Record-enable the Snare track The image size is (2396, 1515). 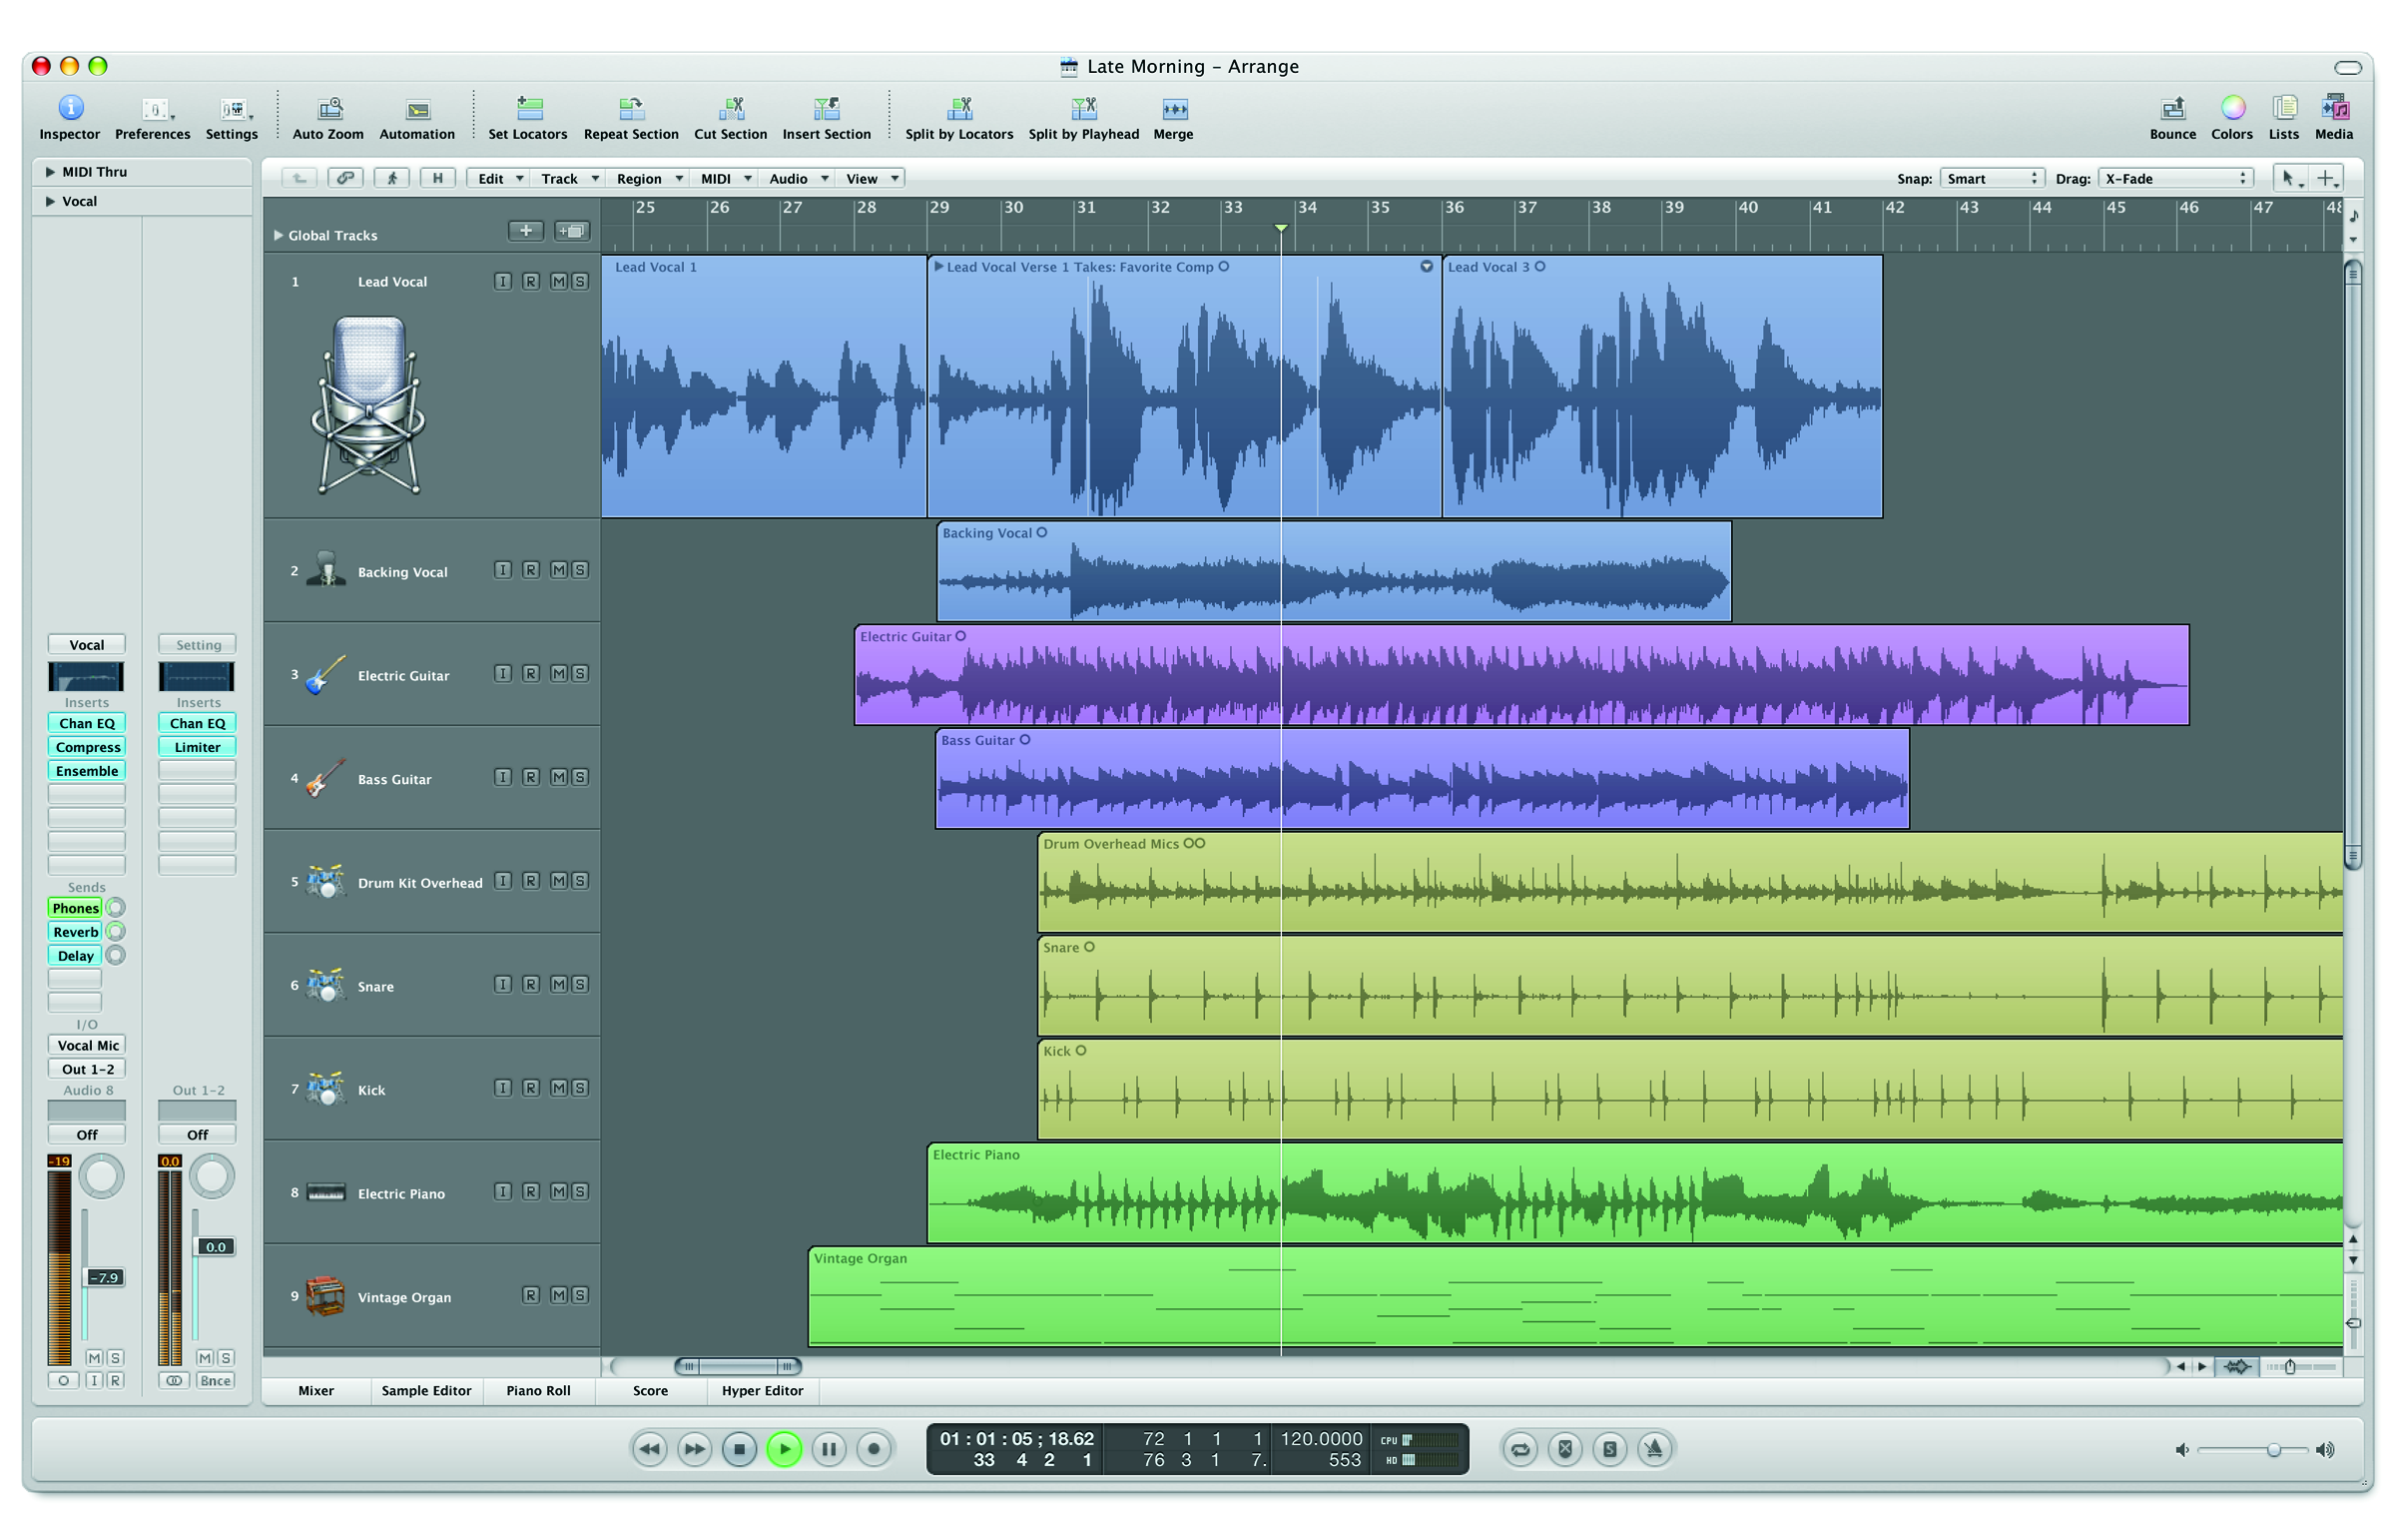click(531, 985)
